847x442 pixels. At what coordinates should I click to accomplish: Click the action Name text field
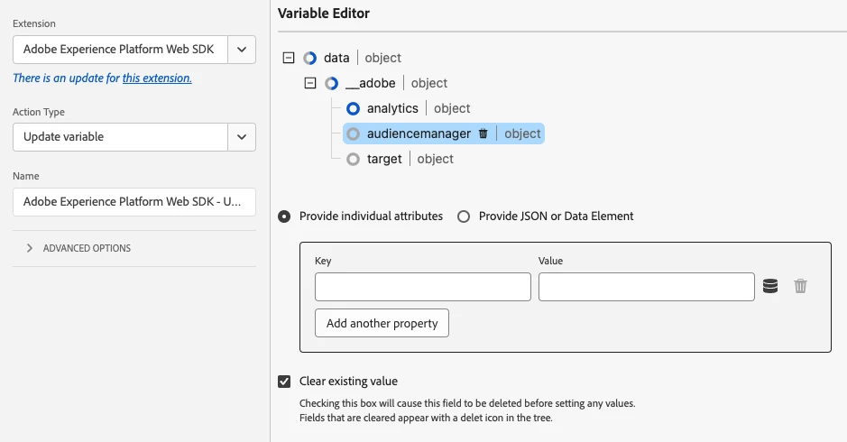134,201
